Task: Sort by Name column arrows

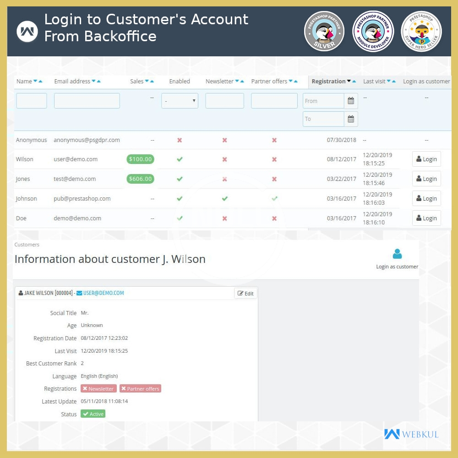Action: point(38,82)
